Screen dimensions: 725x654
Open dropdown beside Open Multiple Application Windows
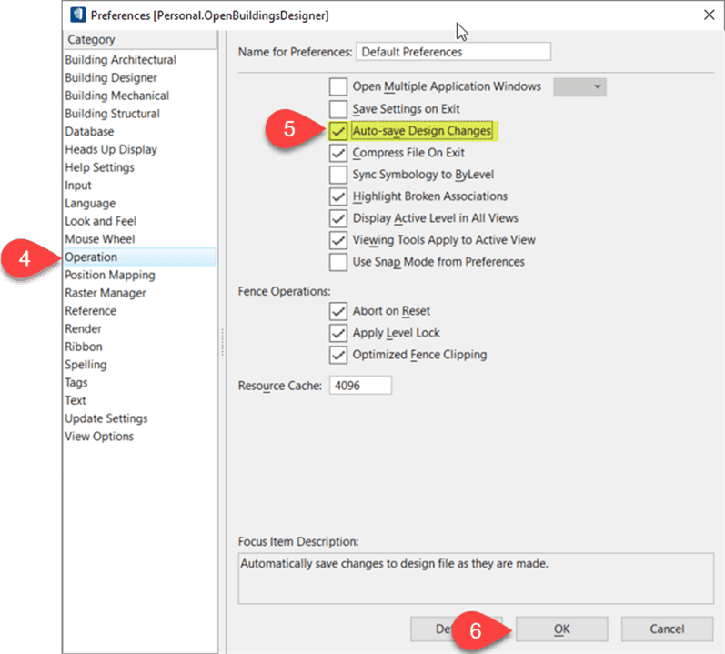coord(579,87)
